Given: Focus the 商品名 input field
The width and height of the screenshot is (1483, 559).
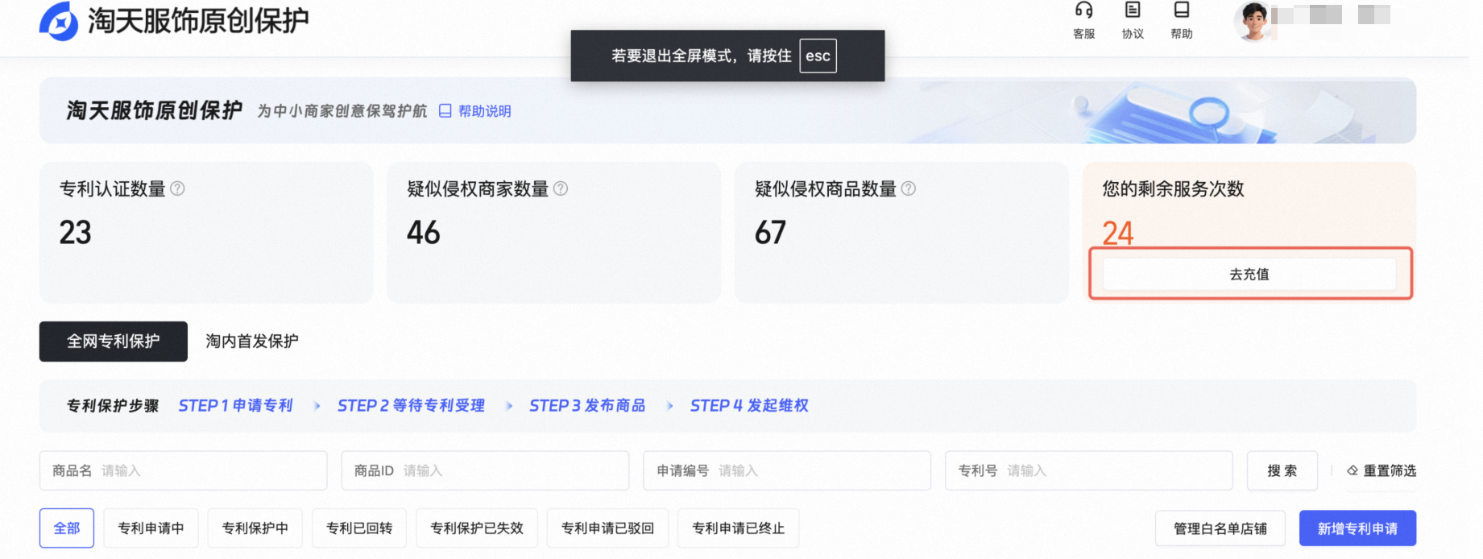Looking at the screenshot, I should pos(184,470).
